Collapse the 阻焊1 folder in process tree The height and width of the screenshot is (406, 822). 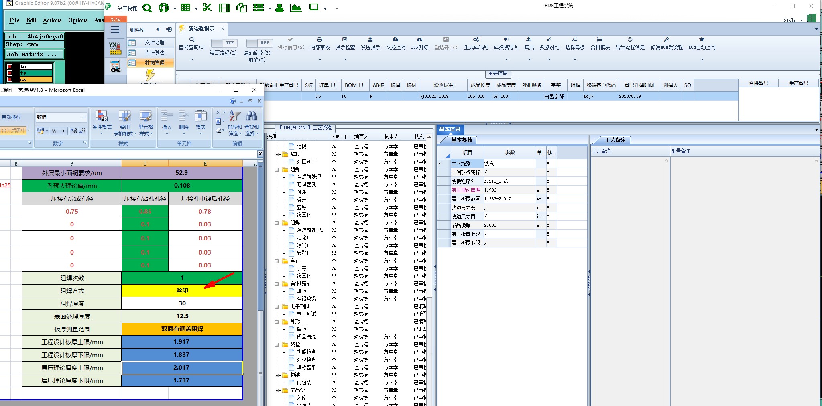coord(277,222)
